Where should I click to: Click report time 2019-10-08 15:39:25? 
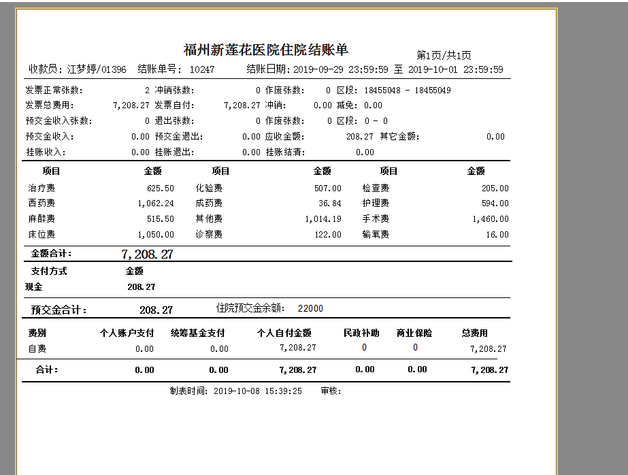258,391
